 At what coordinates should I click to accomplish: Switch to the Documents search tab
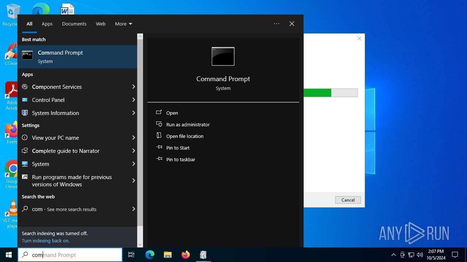pos(74,24)
